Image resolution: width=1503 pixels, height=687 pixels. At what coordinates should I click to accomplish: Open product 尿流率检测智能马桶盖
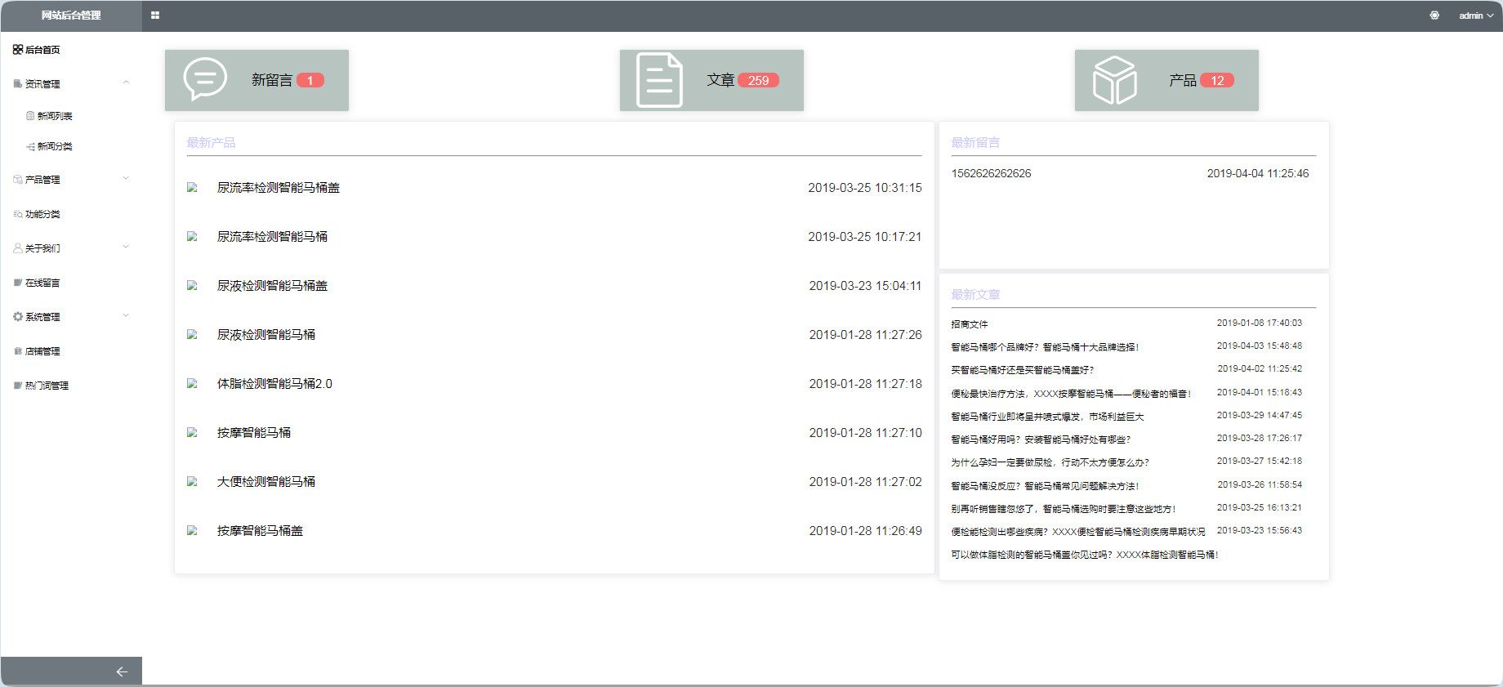[x=279, y=188]
